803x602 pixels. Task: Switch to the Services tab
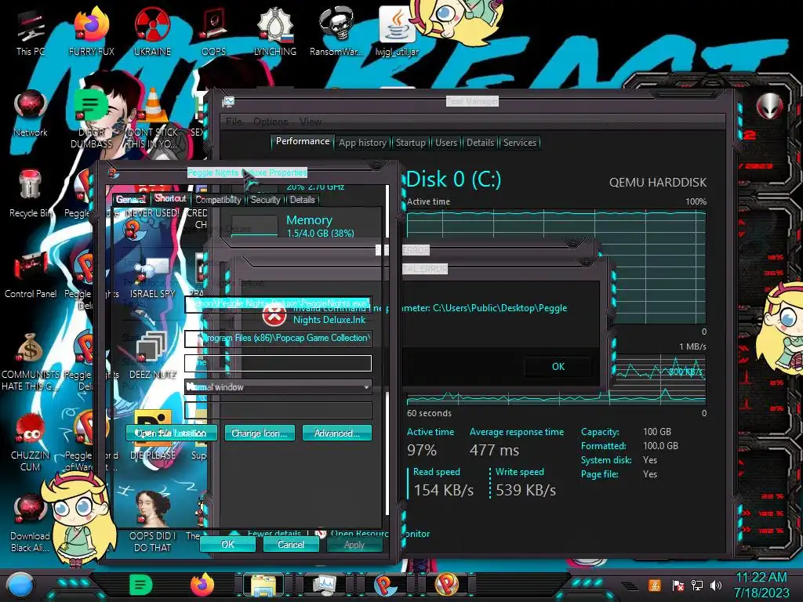tap(519, 143)
